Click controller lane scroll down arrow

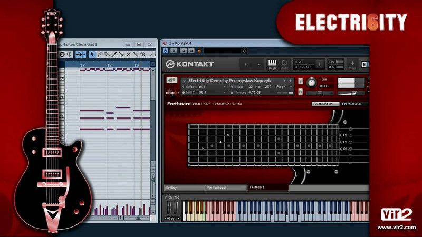(x=153, y=212)
